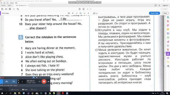Open Task View on taskbar
Viewport: 170px width, 95px height.
coord(11,93)
